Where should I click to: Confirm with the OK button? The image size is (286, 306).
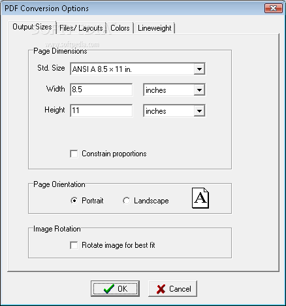pos(115,289)
